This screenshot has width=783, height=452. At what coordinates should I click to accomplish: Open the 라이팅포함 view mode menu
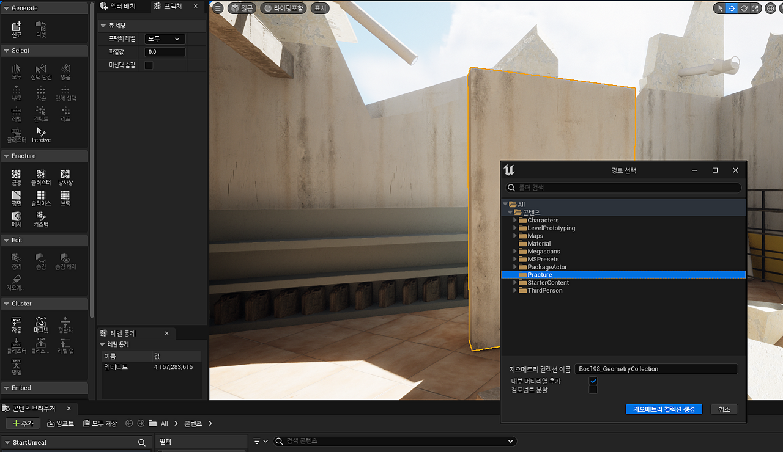click(x=283, y=9)
